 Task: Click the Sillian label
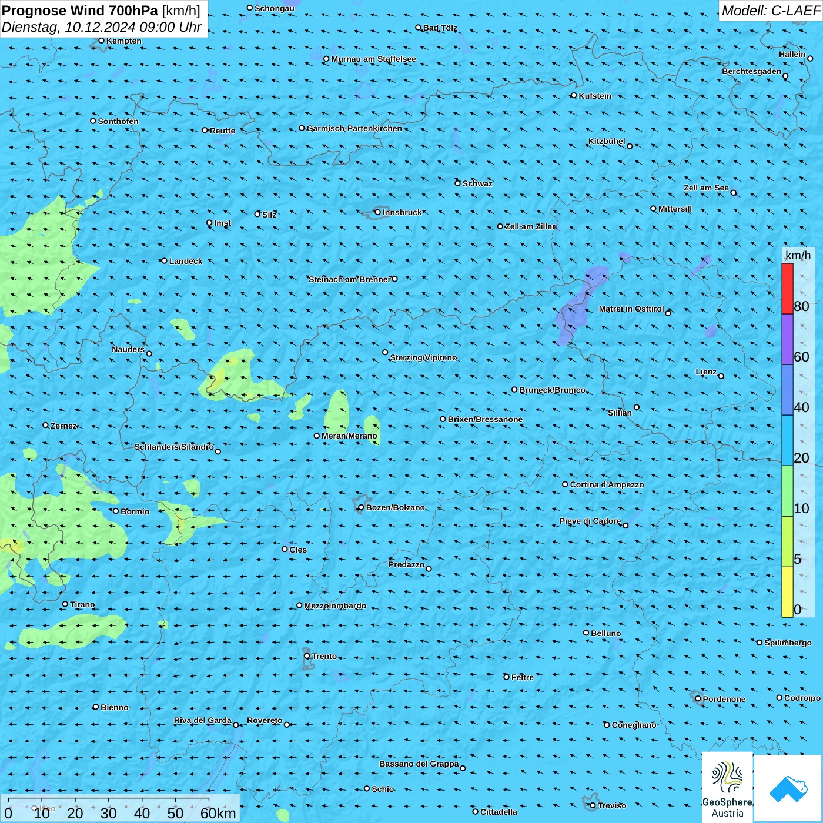(x=620, y=413)
